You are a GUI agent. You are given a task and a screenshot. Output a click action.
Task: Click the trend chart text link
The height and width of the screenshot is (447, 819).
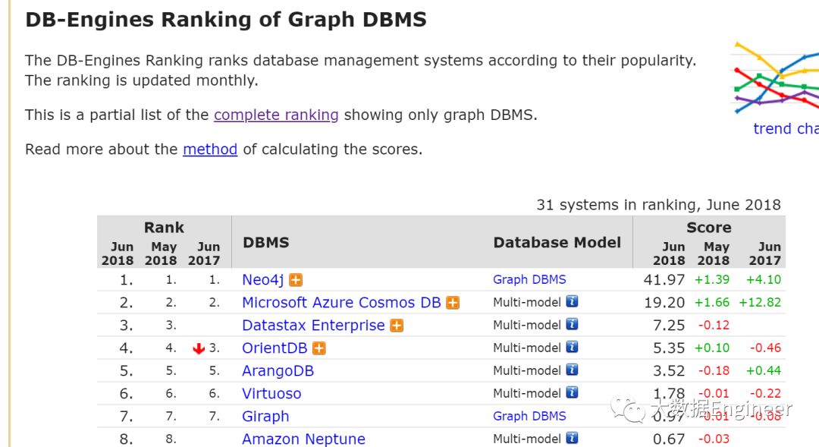(785, 129)
